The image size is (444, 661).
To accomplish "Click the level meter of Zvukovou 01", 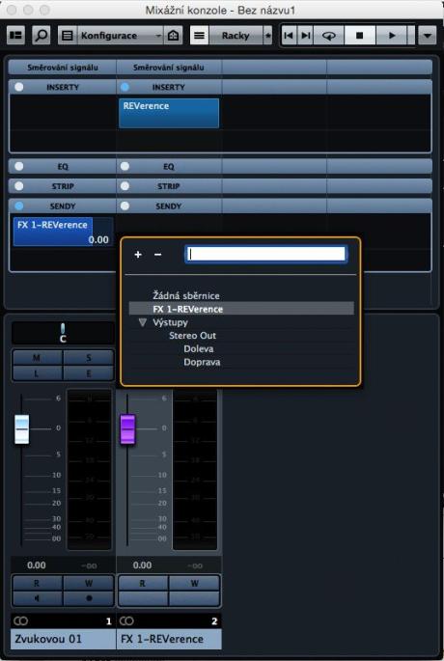I will click(x=90, y=469).
